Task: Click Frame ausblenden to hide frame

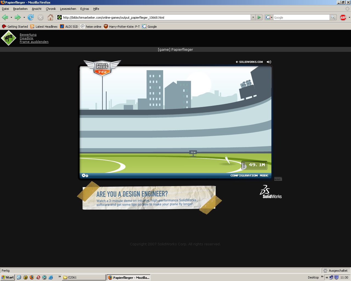Action: (34, 42)
